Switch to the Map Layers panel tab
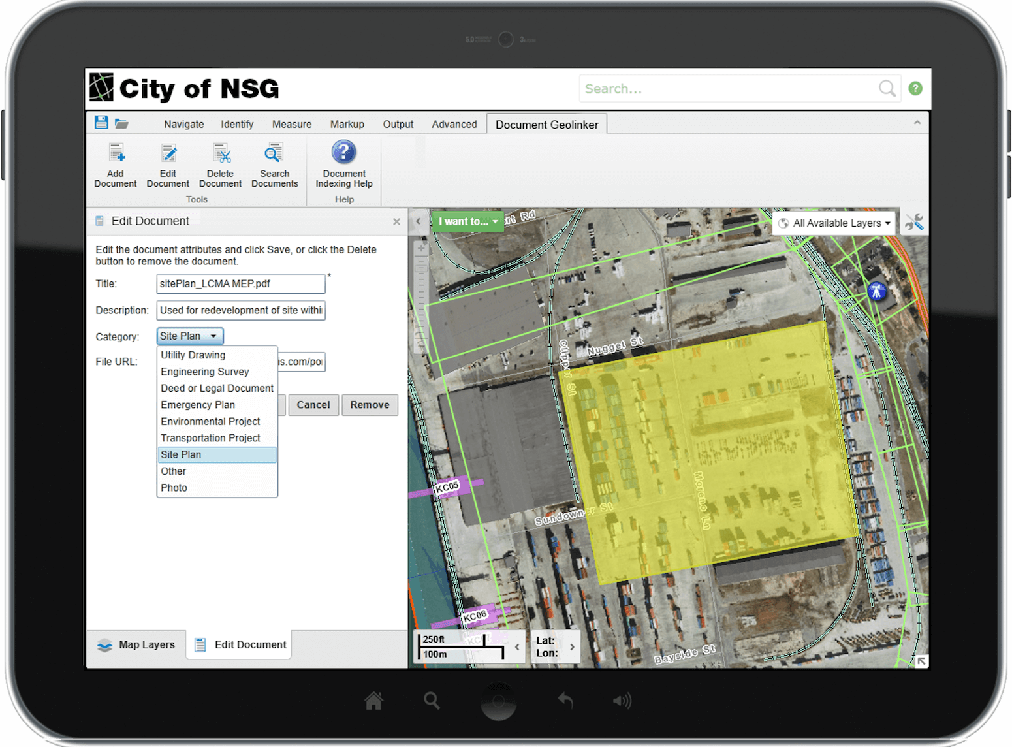 (x=137, y=644)
